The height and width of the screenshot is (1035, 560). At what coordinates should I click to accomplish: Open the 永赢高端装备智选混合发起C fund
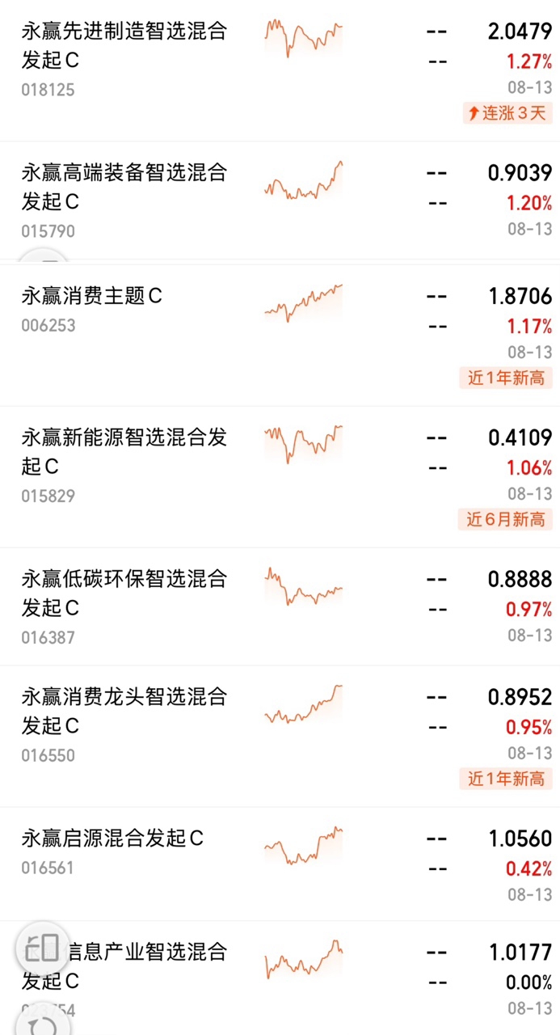280,201
